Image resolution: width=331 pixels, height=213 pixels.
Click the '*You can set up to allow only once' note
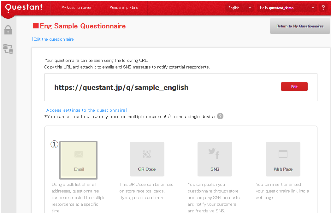tap(130, 116)
